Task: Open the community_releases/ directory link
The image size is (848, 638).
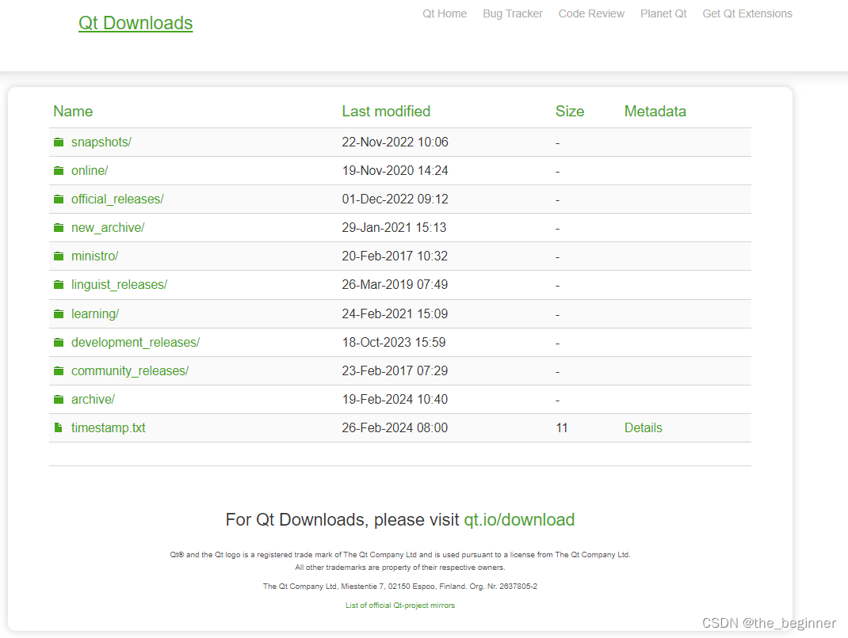Action: pos(130,371)
